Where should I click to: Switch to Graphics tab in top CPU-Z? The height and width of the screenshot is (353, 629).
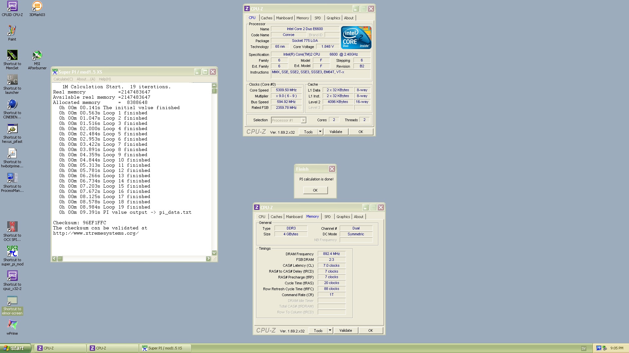click(333, 18)
